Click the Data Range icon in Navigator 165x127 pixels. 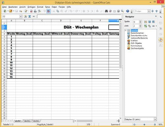tap(146, 22)
